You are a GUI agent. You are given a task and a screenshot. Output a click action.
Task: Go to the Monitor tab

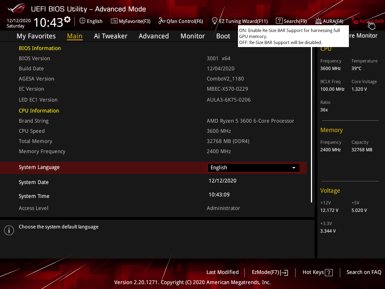pos(193,36)
